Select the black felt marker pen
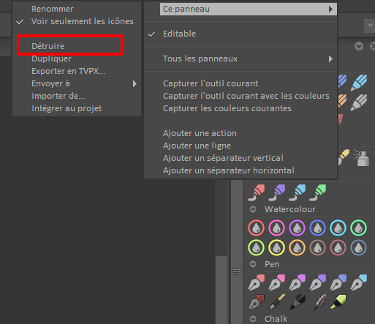This screenshot has height=324, width=375. point(298,302)
